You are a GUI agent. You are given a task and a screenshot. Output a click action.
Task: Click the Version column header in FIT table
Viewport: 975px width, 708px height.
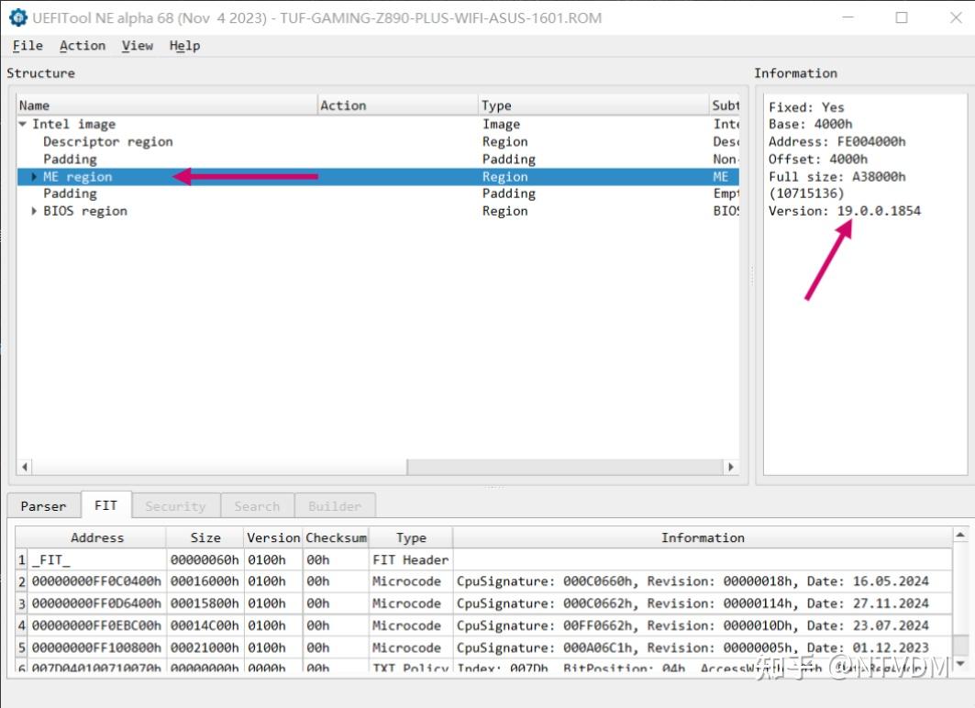(273, 537)
